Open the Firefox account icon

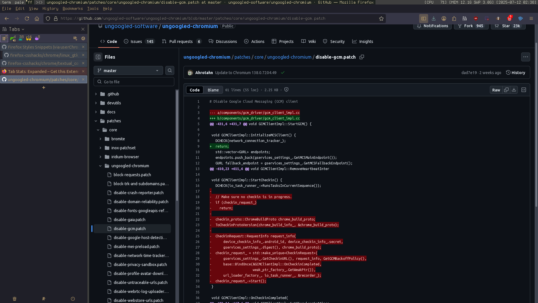444,19
